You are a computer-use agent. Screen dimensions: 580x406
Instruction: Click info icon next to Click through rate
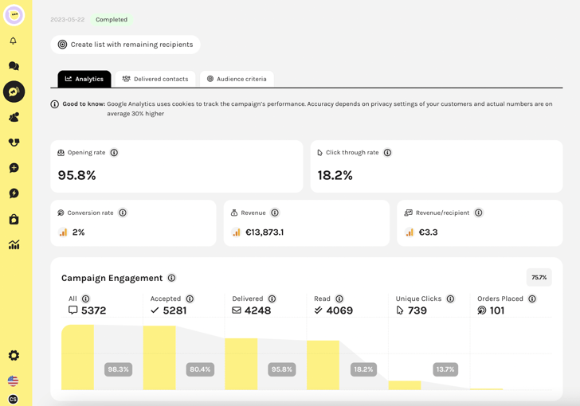pos(387,153)
